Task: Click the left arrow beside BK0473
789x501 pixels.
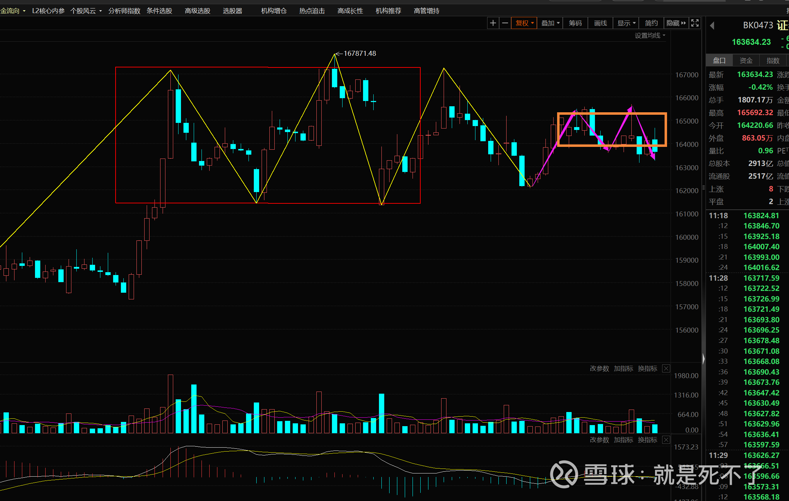Action: (x=712, y=26)
